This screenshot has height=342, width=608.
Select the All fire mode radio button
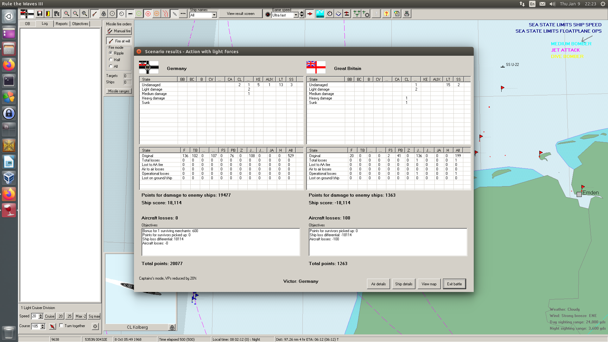[x=111, y=66]
